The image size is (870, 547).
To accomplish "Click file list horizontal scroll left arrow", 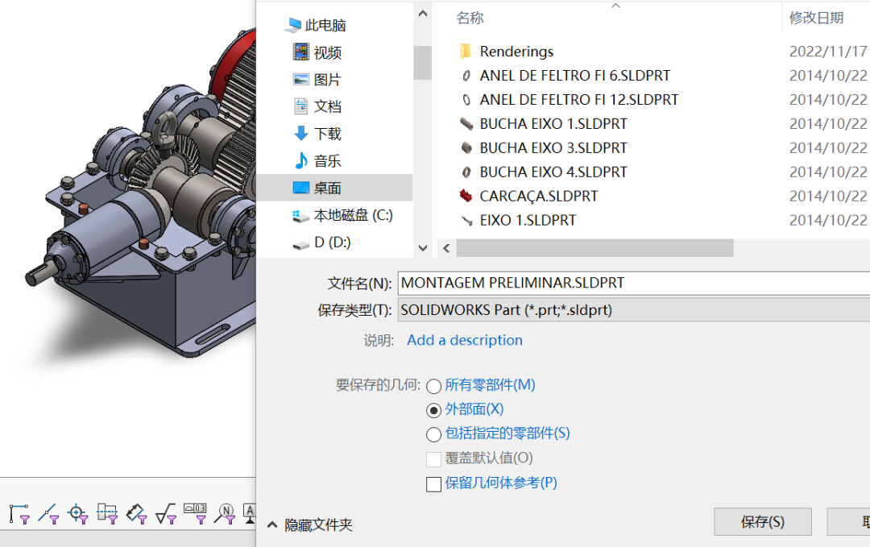I will point(446,248).
